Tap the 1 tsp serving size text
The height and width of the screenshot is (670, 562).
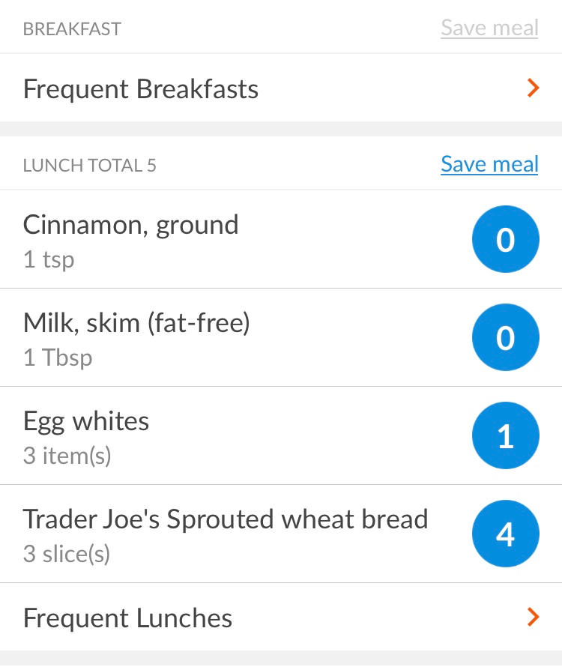(49, 259)
